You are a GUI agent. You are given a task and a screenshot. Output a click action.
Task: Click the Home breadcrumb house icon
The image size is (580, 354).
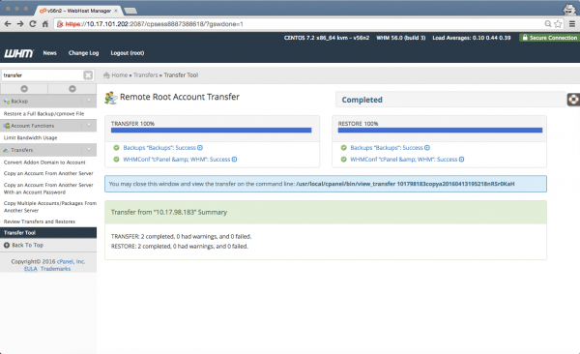tap(106, 75)
